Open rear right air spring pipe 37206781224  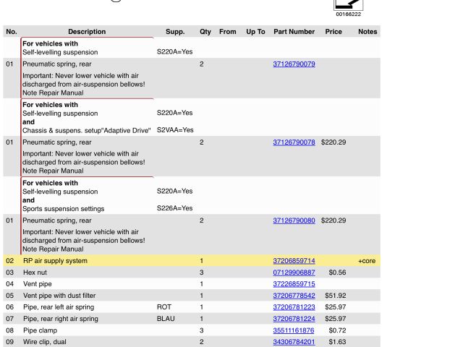pyautogui.click(x=294, y=319)
